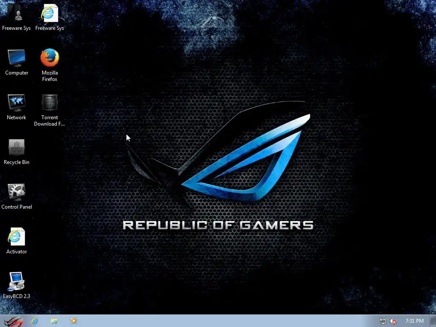The width and height of the screenshot is (436, 327).
Task: Click the "Control Panel" icon label
Action: tap(17, 207)
